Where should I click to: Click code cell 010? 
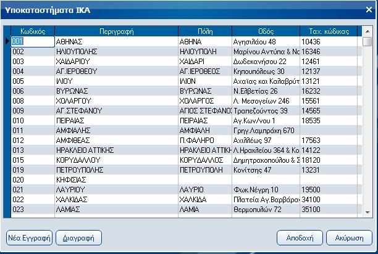click(33, 120)
